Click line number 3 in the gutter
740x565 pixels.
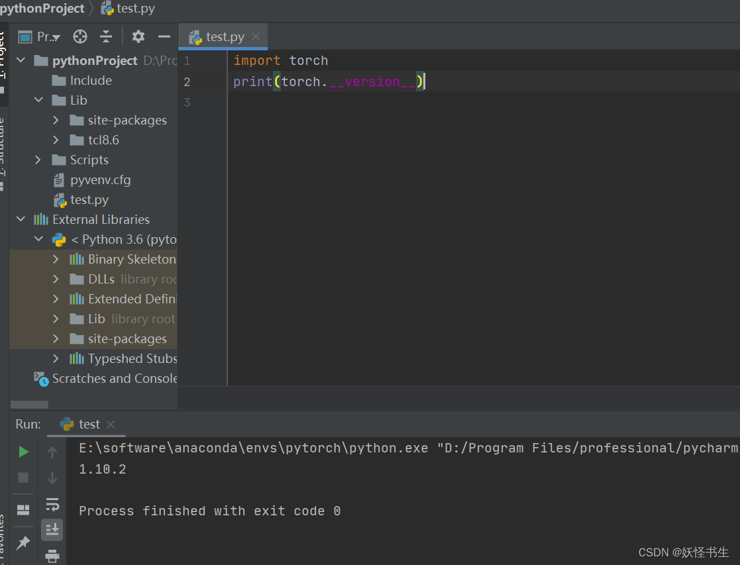coord(187,102)
